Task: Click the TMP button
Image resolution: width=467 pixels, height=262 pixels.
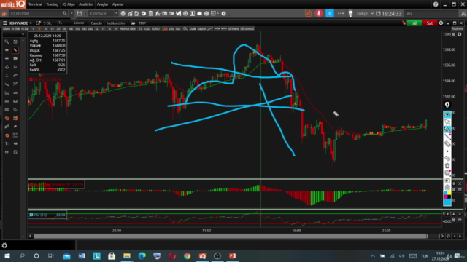Action: coord(142,23)
